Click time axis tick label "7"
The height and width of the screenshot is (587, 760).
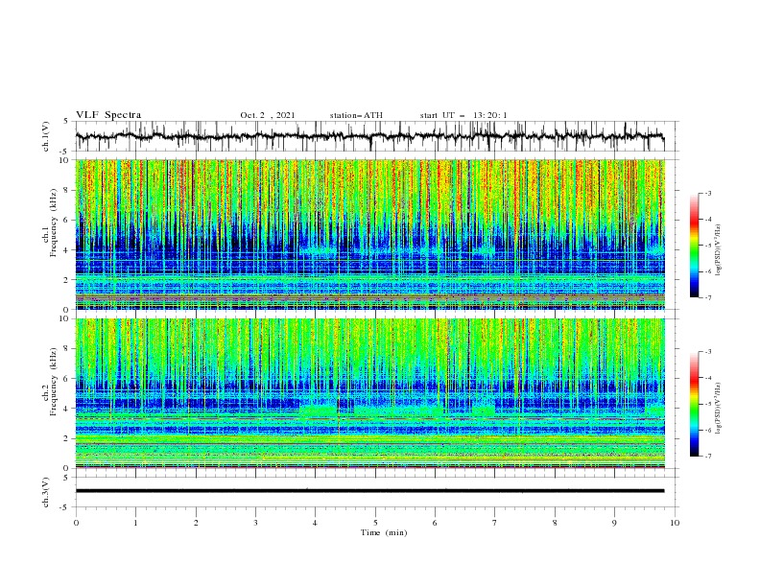(x=495, y=523)
